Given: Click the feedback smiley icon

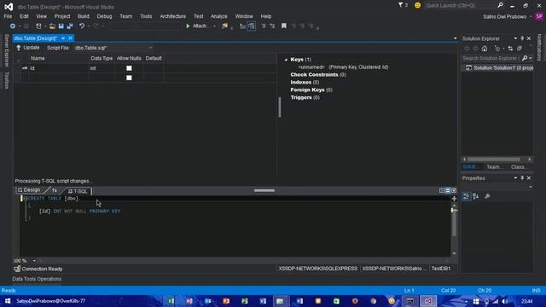Looking at the screenshot, I should coord(417,6).
